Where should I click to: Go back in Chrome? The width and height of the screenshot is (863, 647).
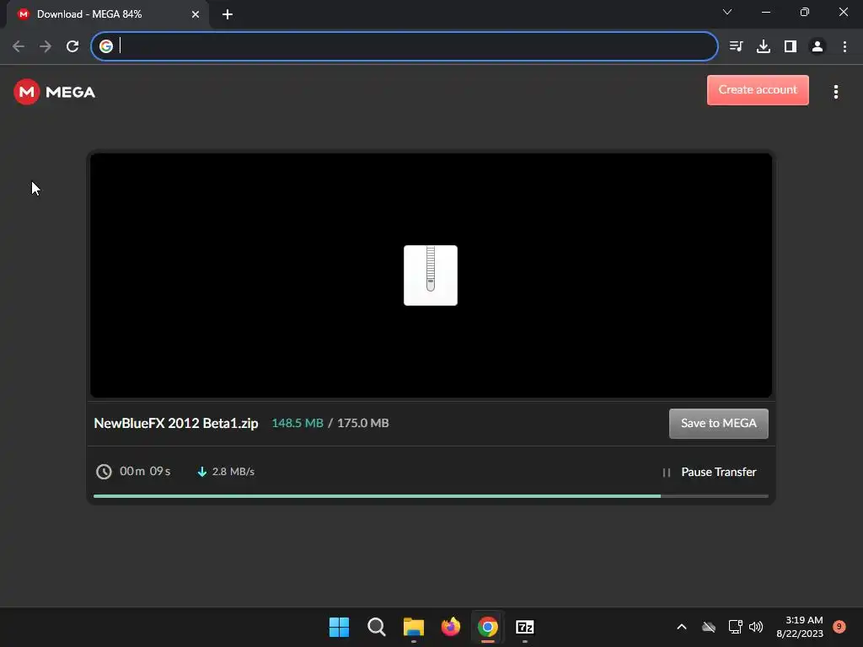click(19, 46)
